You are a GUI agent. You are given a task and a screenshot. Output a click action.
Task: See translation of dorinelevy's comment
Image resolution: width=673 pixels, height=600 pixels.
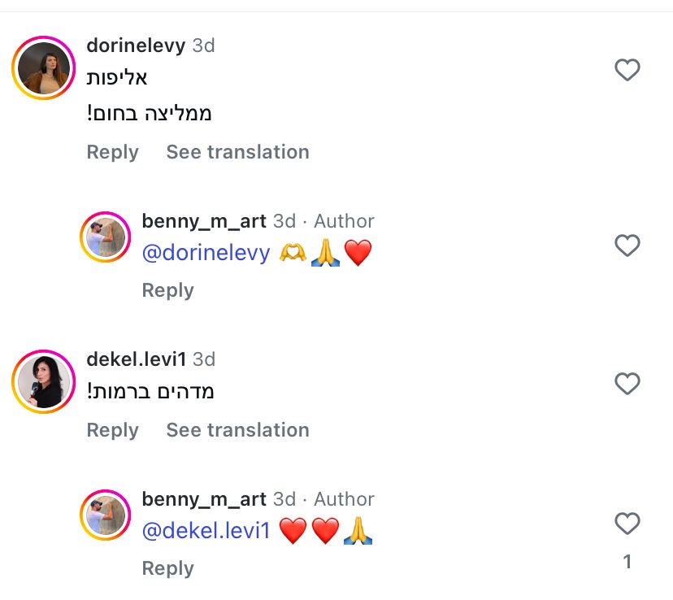[x=237, y=152]
